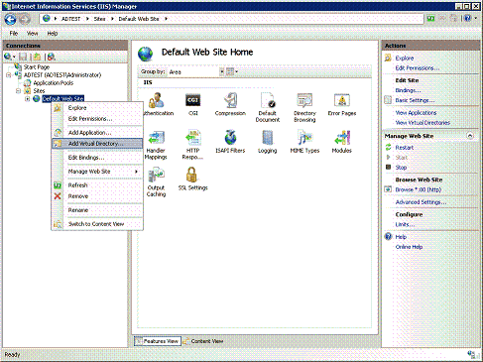Click the arrow after Default Web Site in breadcrumb
Viewport: 483px width, 362px height.
click(x=166, y=19)
